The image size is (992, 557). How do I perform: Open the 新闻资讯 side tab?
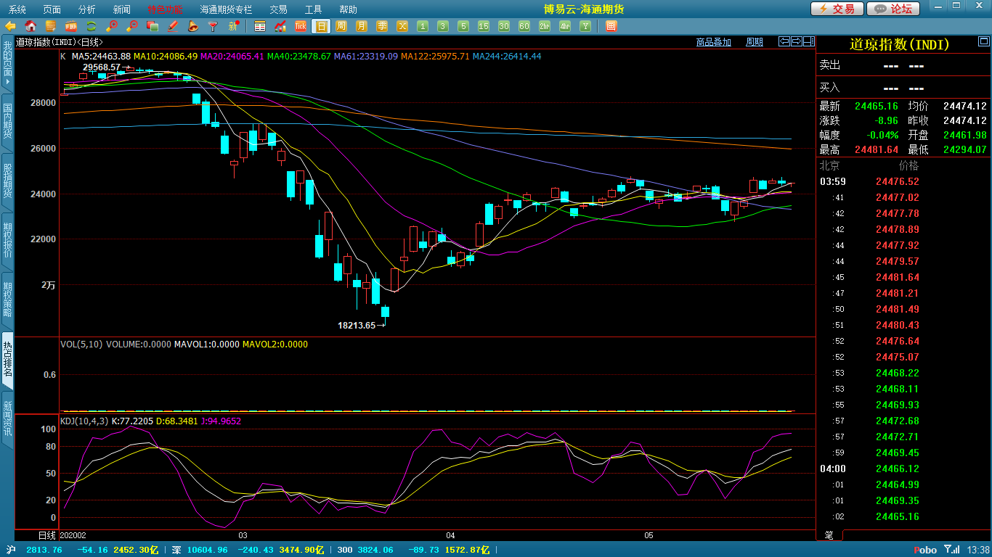click(7, 418)
